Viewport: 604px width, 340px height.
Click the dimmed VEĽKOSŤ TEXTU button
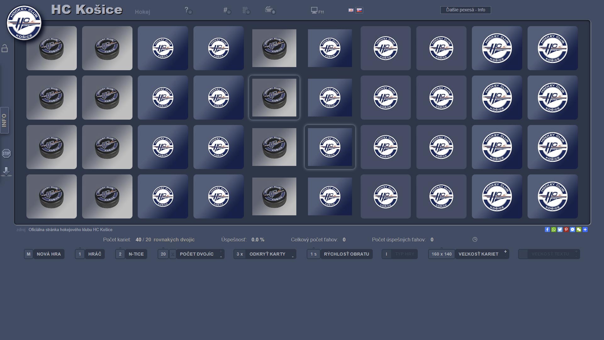point(550,254)
